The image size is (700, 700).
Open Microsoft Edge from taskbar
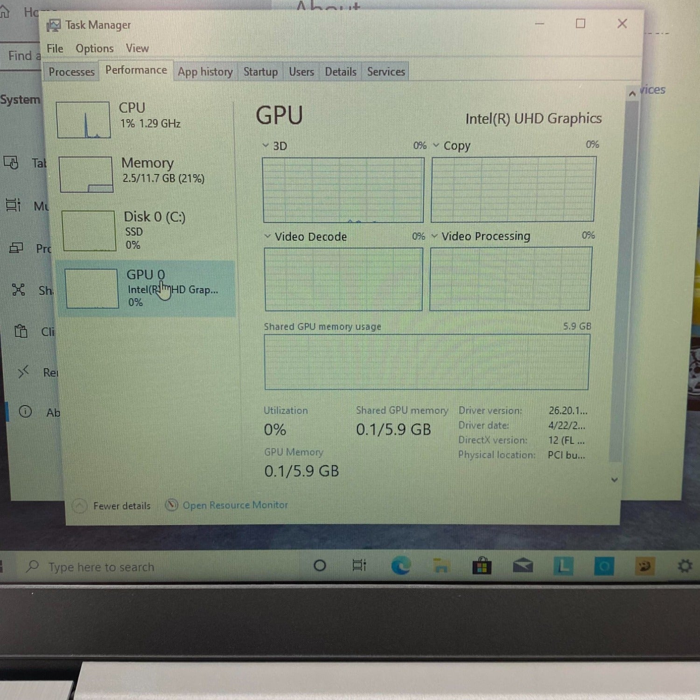400,566
